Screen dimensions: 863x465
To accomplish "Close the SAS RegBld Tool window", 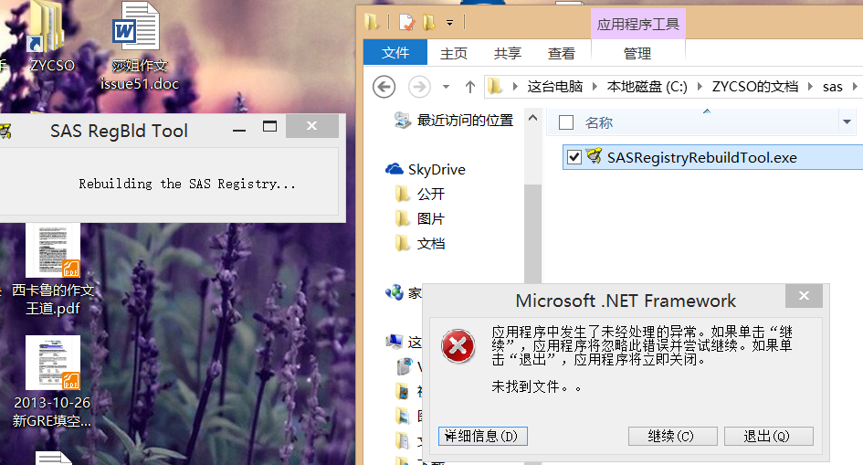I will pos(311,126).
